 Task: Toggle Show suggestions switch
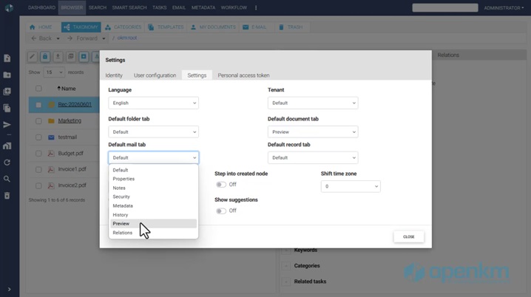(x=221, y=211)
